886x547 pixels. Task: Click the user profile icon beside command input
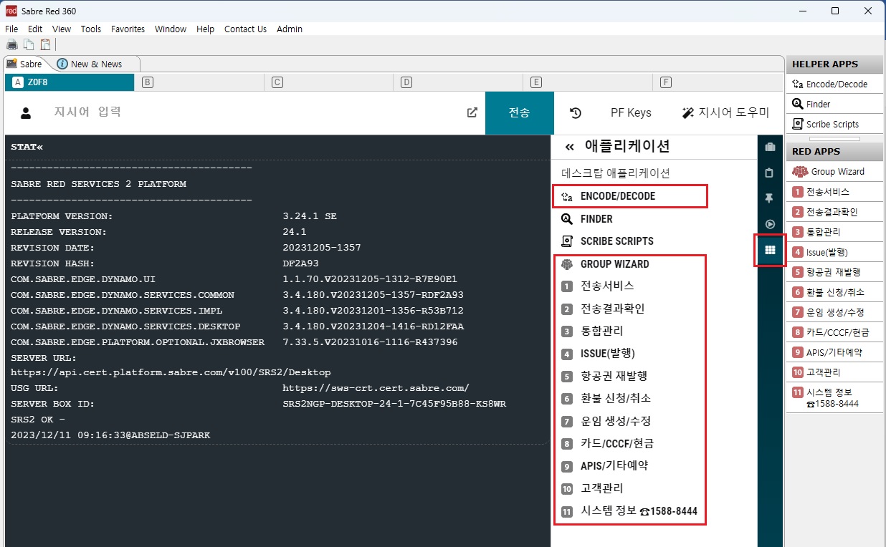point(26,112)
